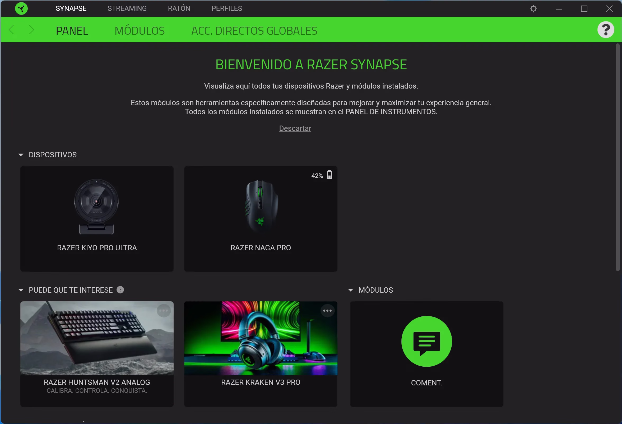
Task: Open the Razer Naga Pro label
Action: 261,248
